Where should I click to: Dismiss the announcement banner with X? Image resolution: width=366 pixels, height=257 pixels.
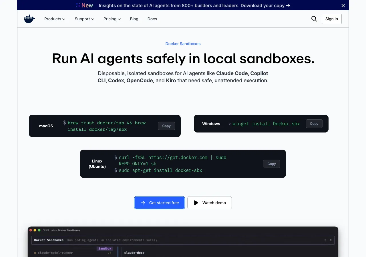tap(343, 5)
